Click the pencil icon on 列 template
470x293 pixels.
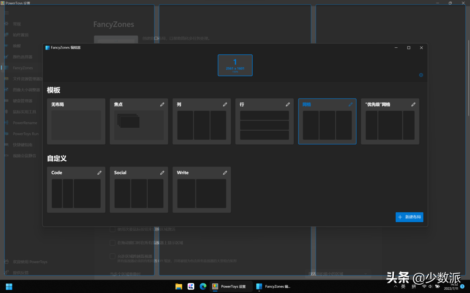coord(225,105)
